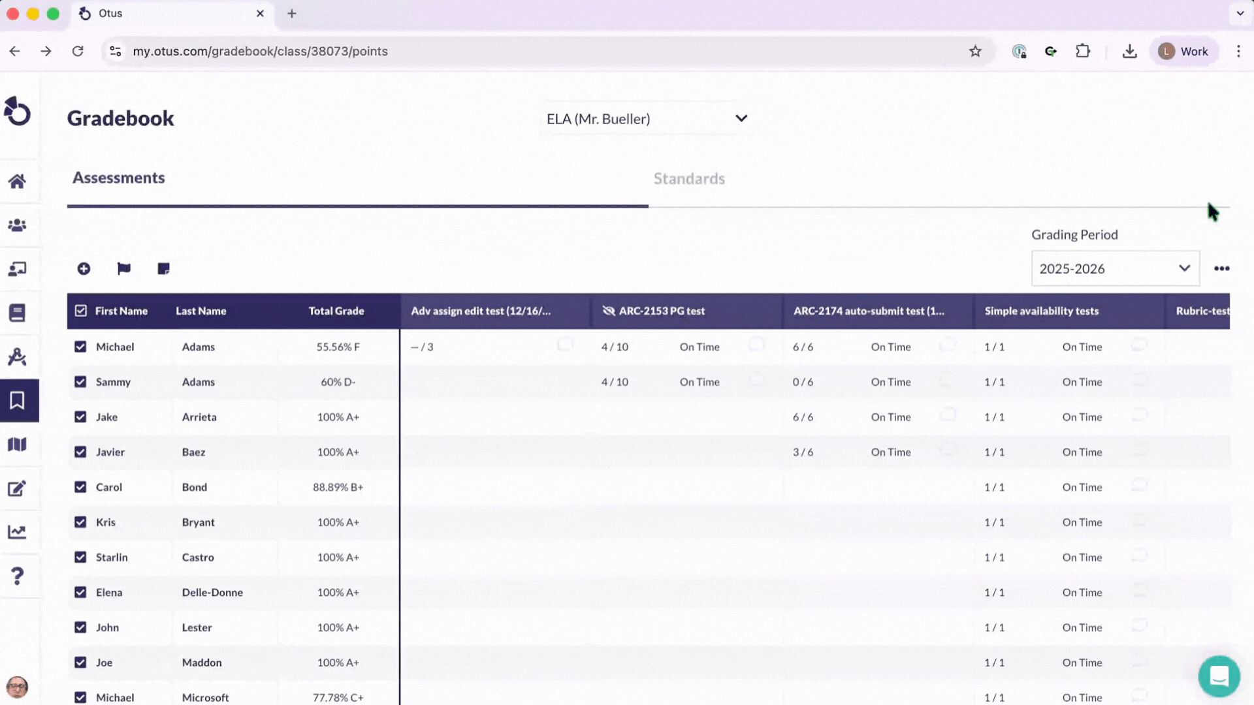Click the flag icon above table
This screenshot has width=1254, height=705.
[x=123, y=269]
